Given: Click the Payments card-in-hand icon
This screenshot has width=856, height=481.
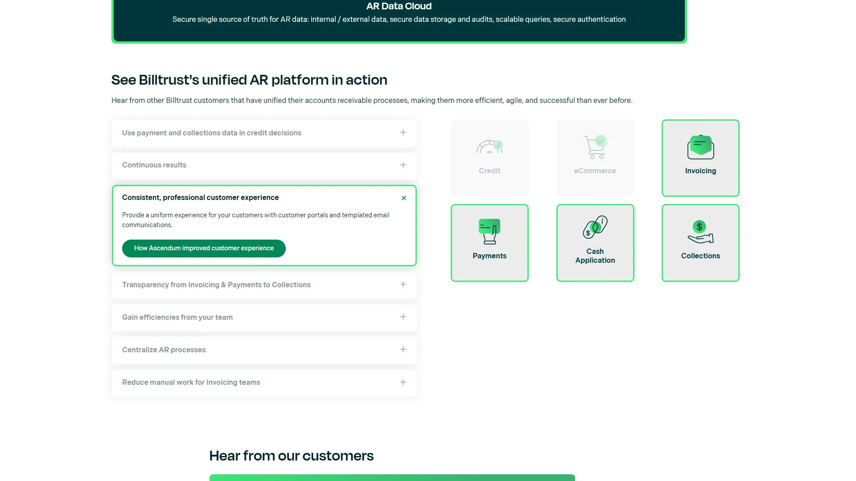Looking at the screenshot, I should tap(490, 232).
